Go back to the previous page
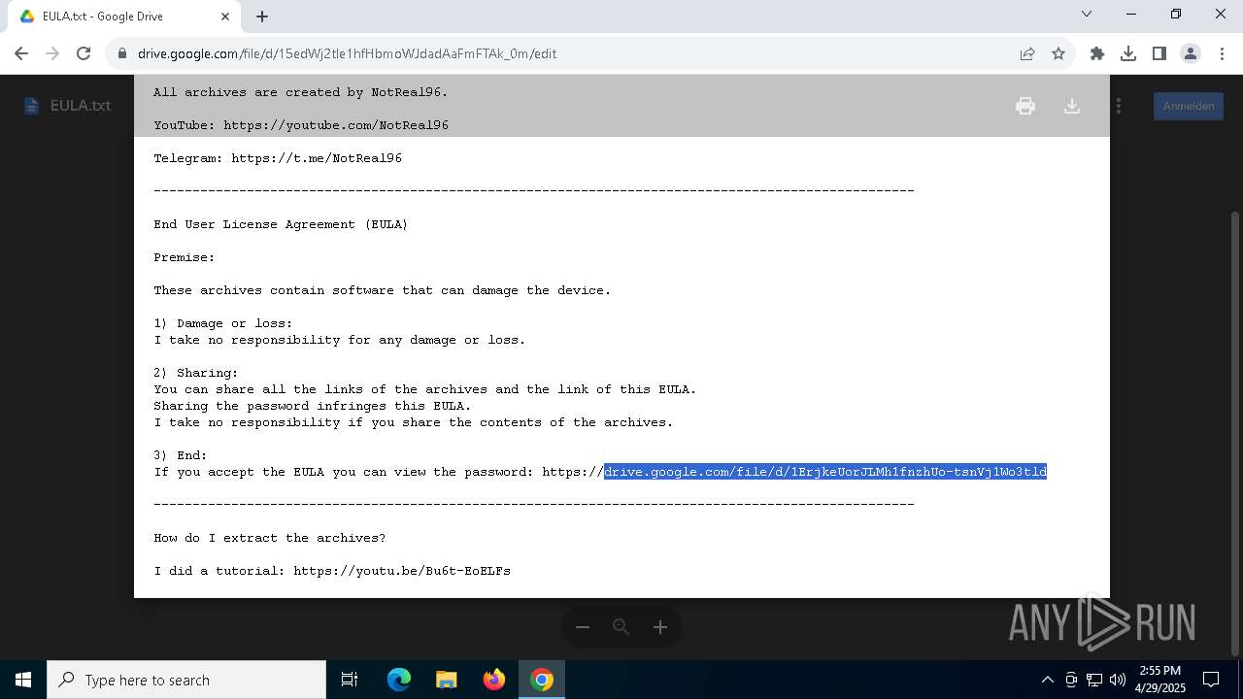This screenshot has height=699, width=1243. (21, 53)
